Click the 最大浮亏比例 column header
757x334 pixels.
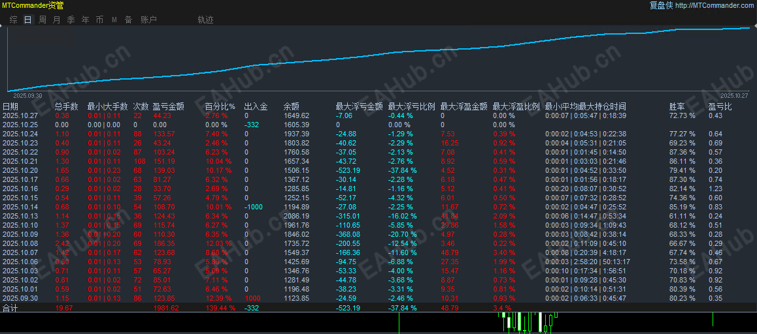[x=412, y=106]
